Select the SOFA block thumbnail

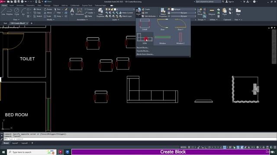coord(145,38)
